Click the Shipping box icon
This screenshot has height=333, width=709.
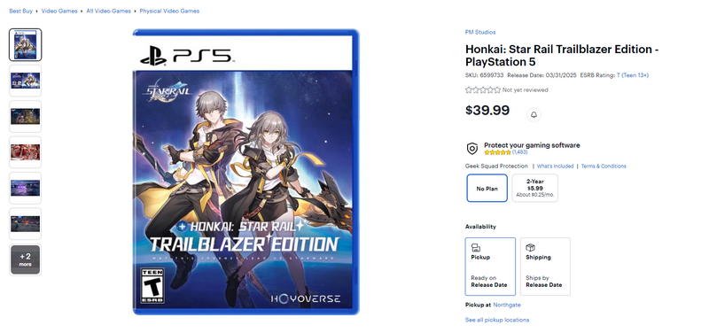[530, 248]
